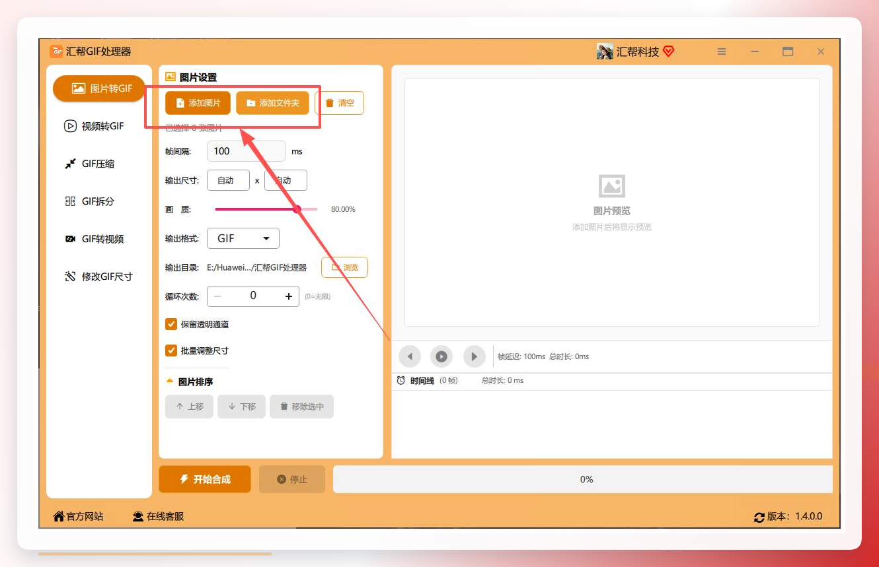Start synthesis with 开始合成
Viewport: 879px width, 567px height.
coord(205,479)
